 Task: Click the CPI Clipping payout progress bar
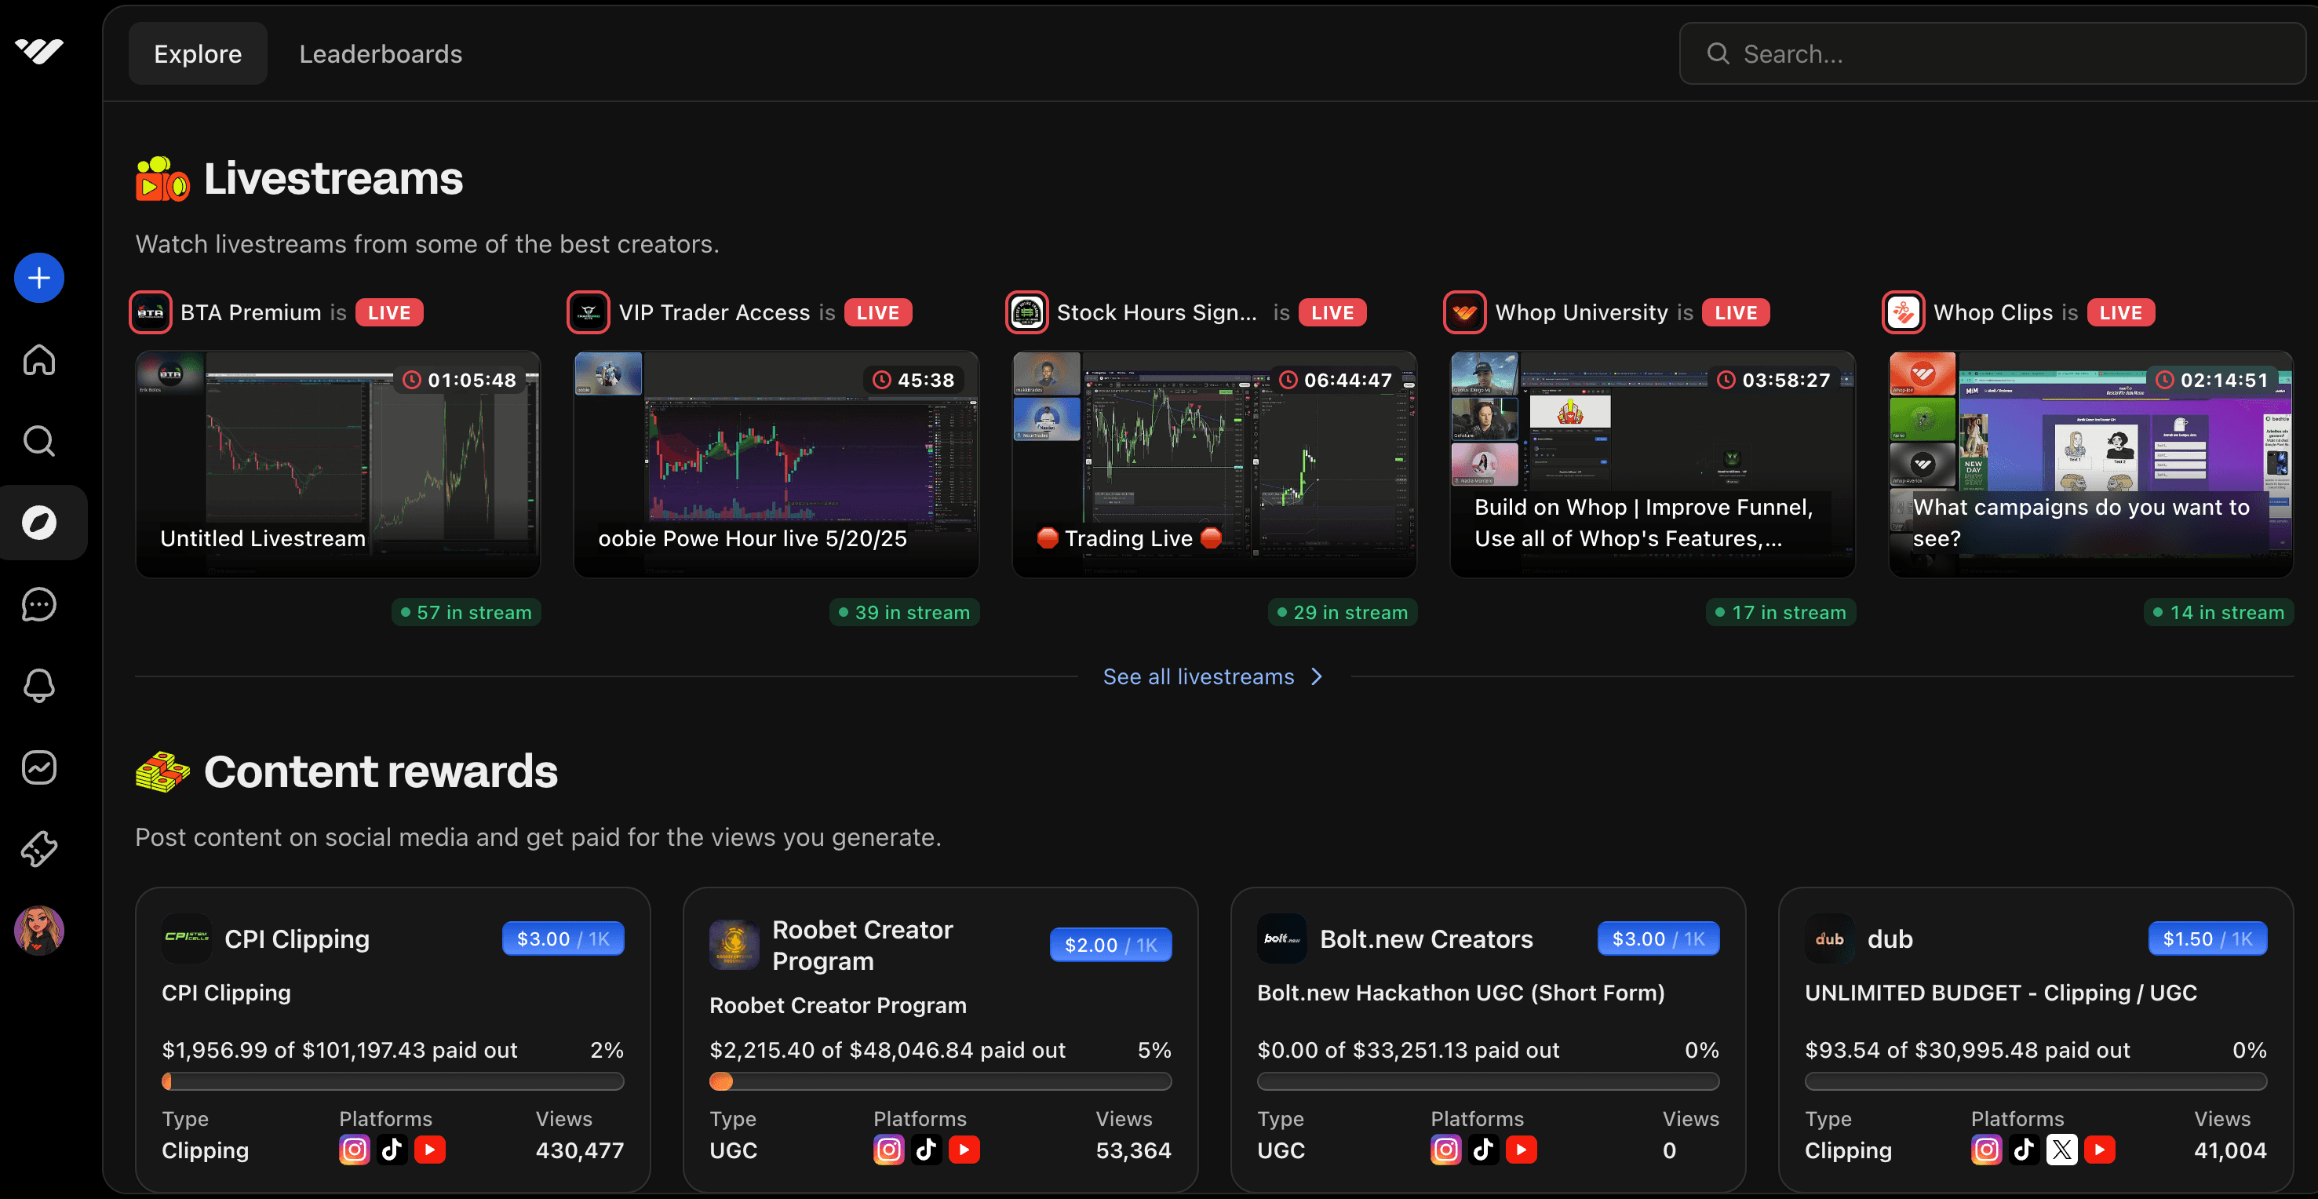click(x=393, y=1082)
